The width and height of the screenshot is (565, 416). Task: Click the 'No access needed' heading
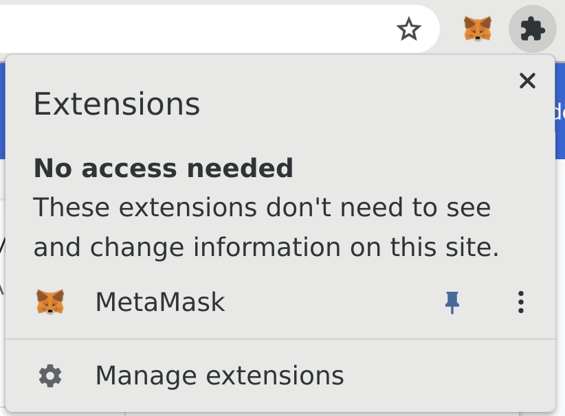pyautogui.click(x=164, y=167)
